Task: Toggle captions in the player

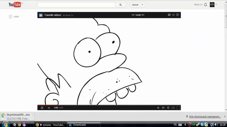Action: (x=163, y=108)
